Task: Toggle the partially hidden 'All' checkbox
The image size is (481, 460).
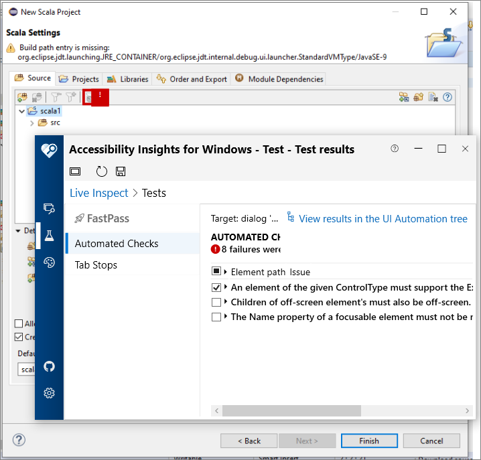Action: click(x=19, y=323)
